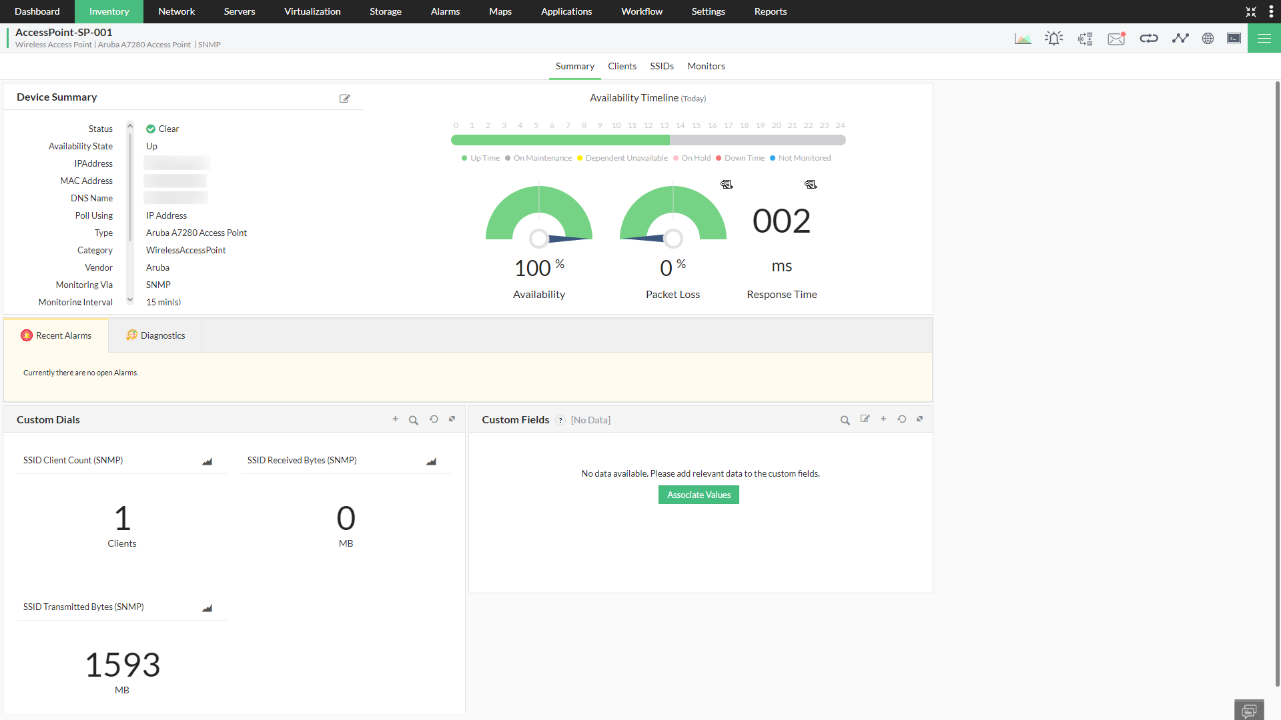The image size is (1281, 720).
Task: Switch to the Clients tab
Action: [x=622, y=66]
